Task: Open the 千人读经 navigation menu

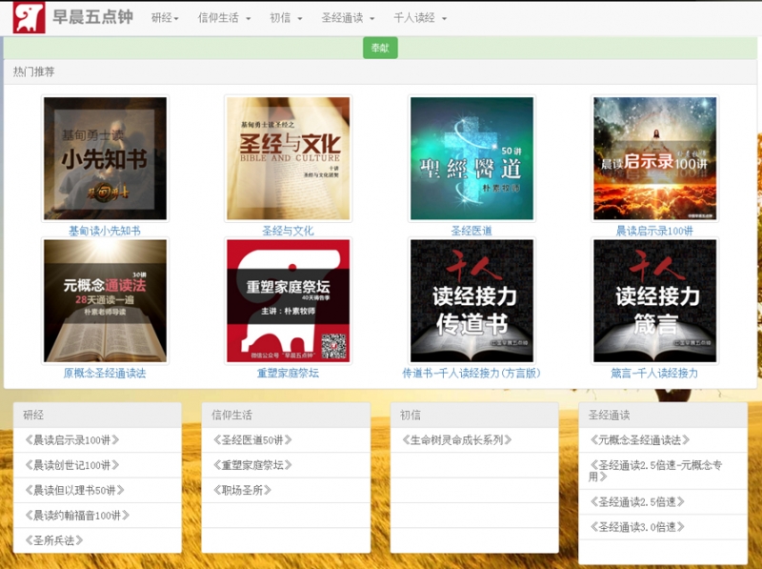Action: [x=420, y=18]
